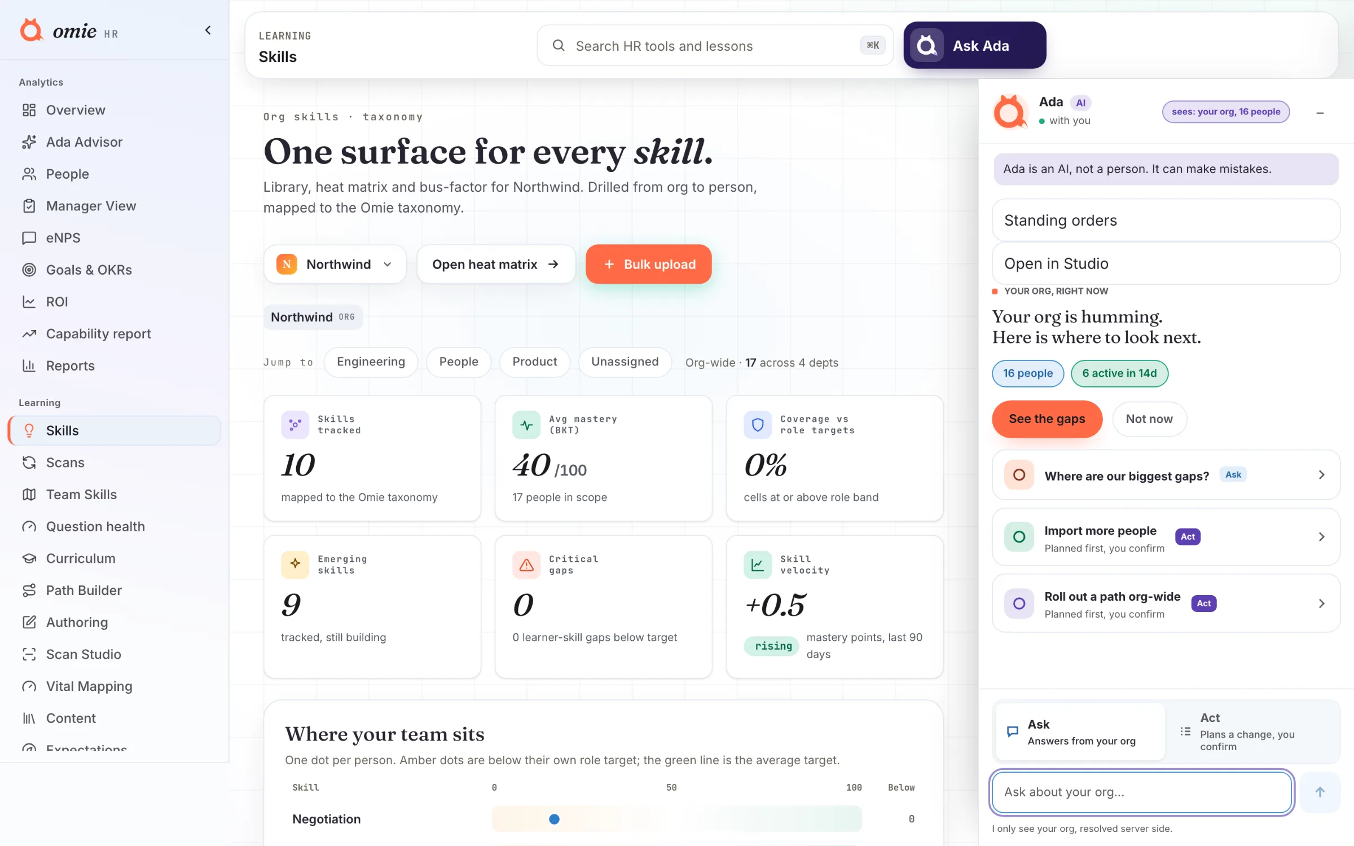The image size is (1354, 846).
Task: Switch Ada mode to Ask
Action: [x=1080, y=732]
